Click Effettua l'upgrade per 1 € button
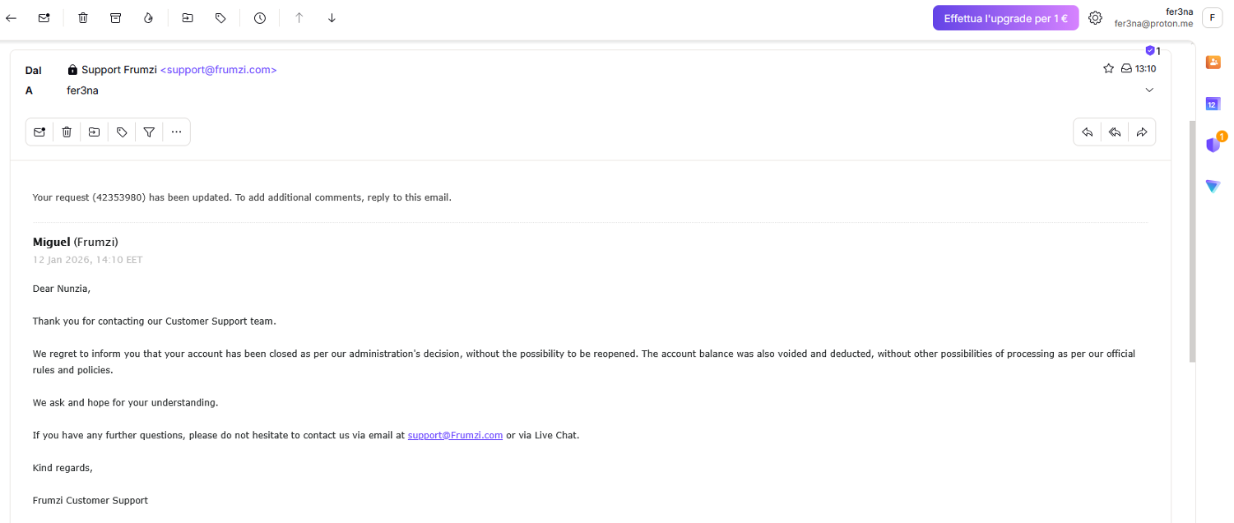This screenshot has width=1234, height=523. click(1005, 17)
